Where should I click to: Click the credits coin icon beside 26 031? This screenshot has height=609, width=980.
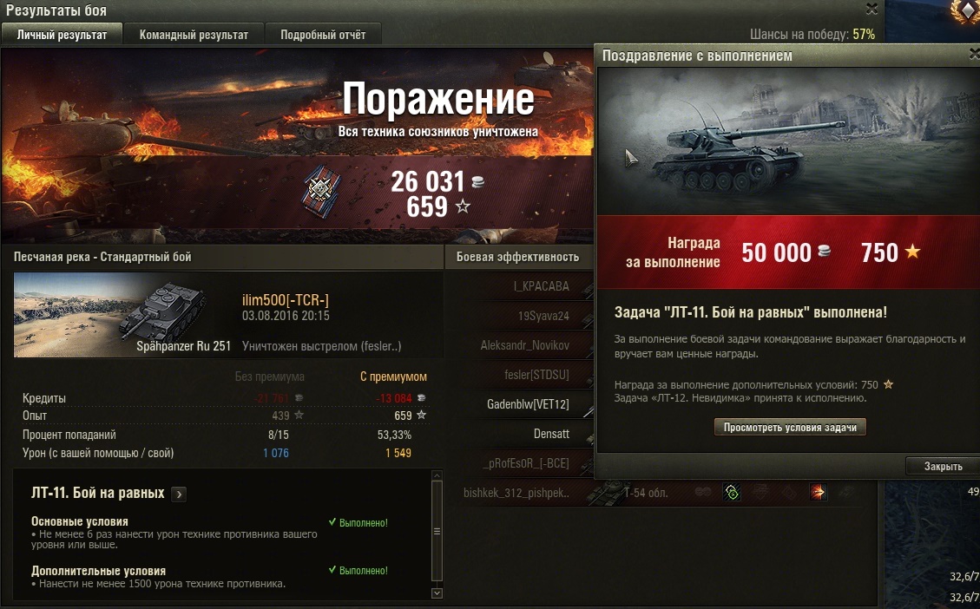pos(477,182)
